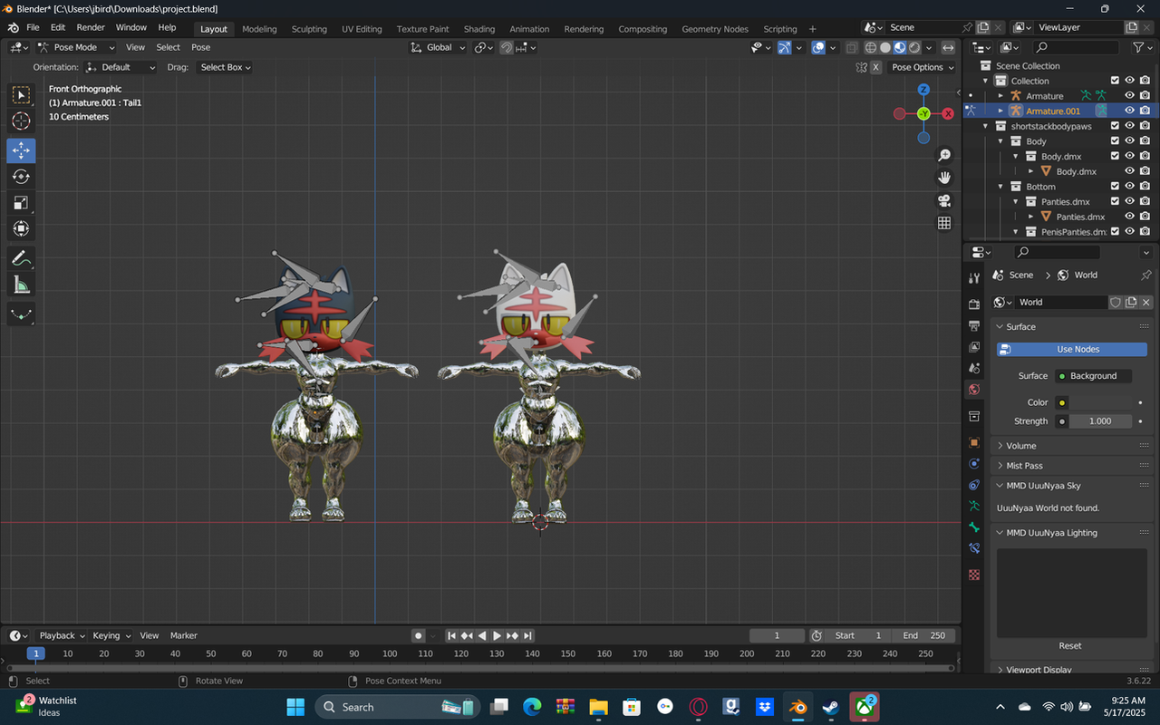Open the Pose Options dropdown
Viewport: 1160px width, 725px height.
click(923, 67)
